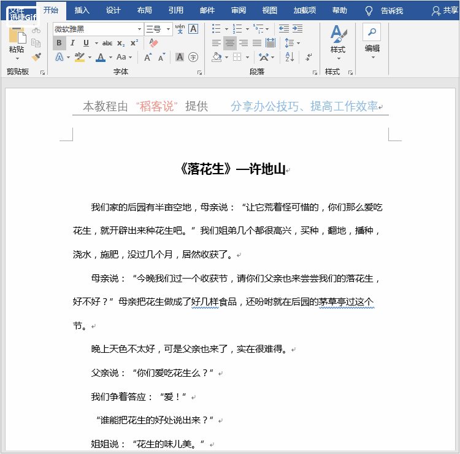
Task: Click the Paste clipboard icon
Action: click(x=17, y=36)
